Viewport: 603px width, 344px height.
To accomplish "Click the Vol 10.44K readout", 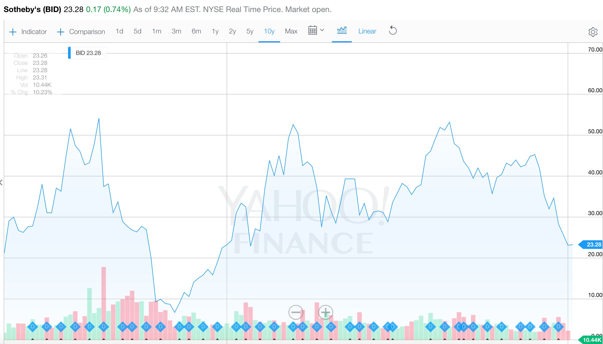I will tap(42, 85).
